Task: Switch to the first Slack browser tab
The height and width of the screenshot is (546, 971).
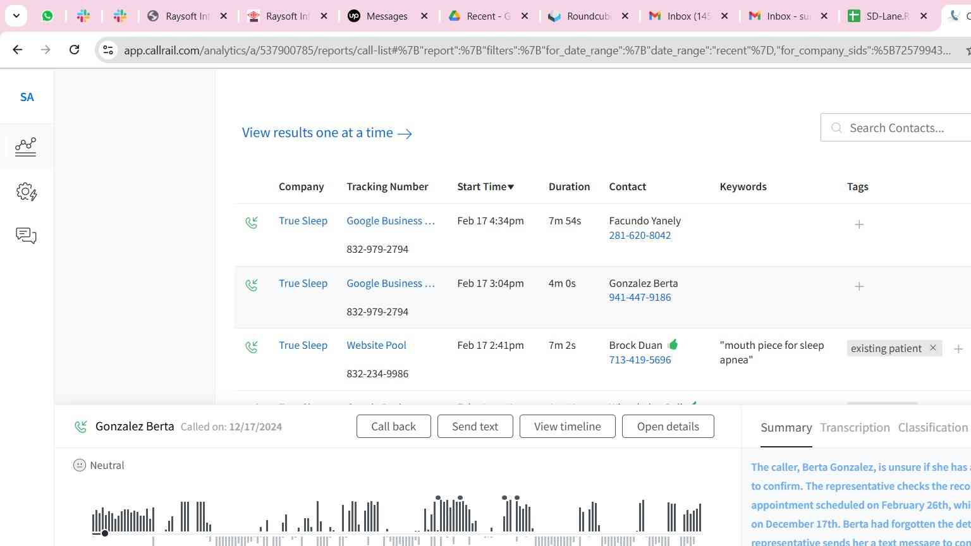Action: [83, 16]
